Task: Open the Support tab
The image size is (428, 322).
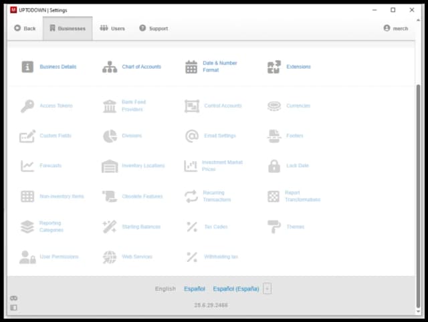Action: [154, 28]
